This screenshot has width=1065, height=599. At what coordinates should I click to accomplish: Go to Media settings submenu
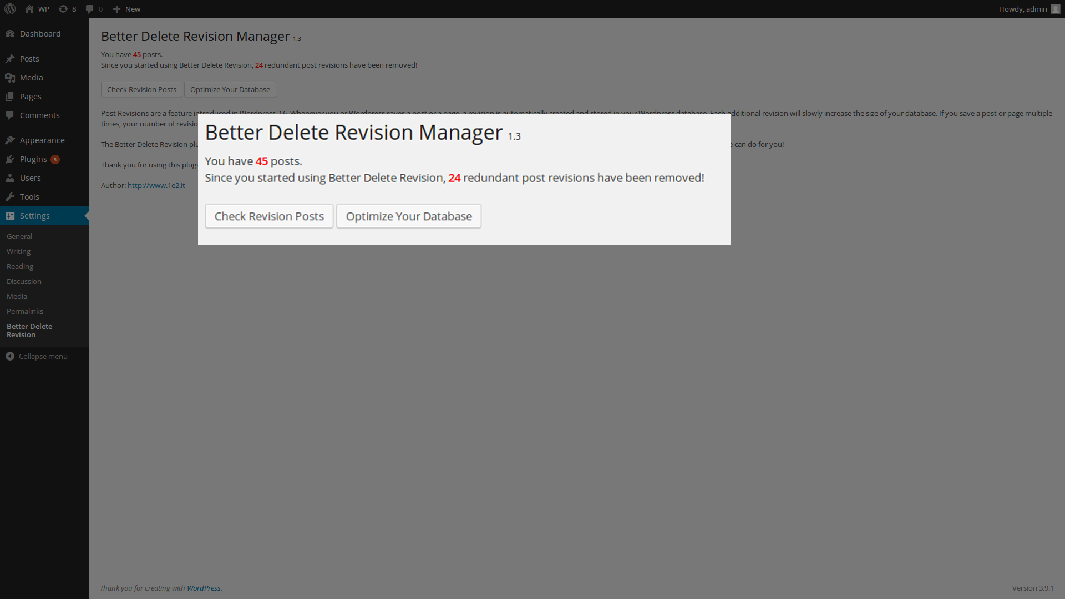(17, 296)
